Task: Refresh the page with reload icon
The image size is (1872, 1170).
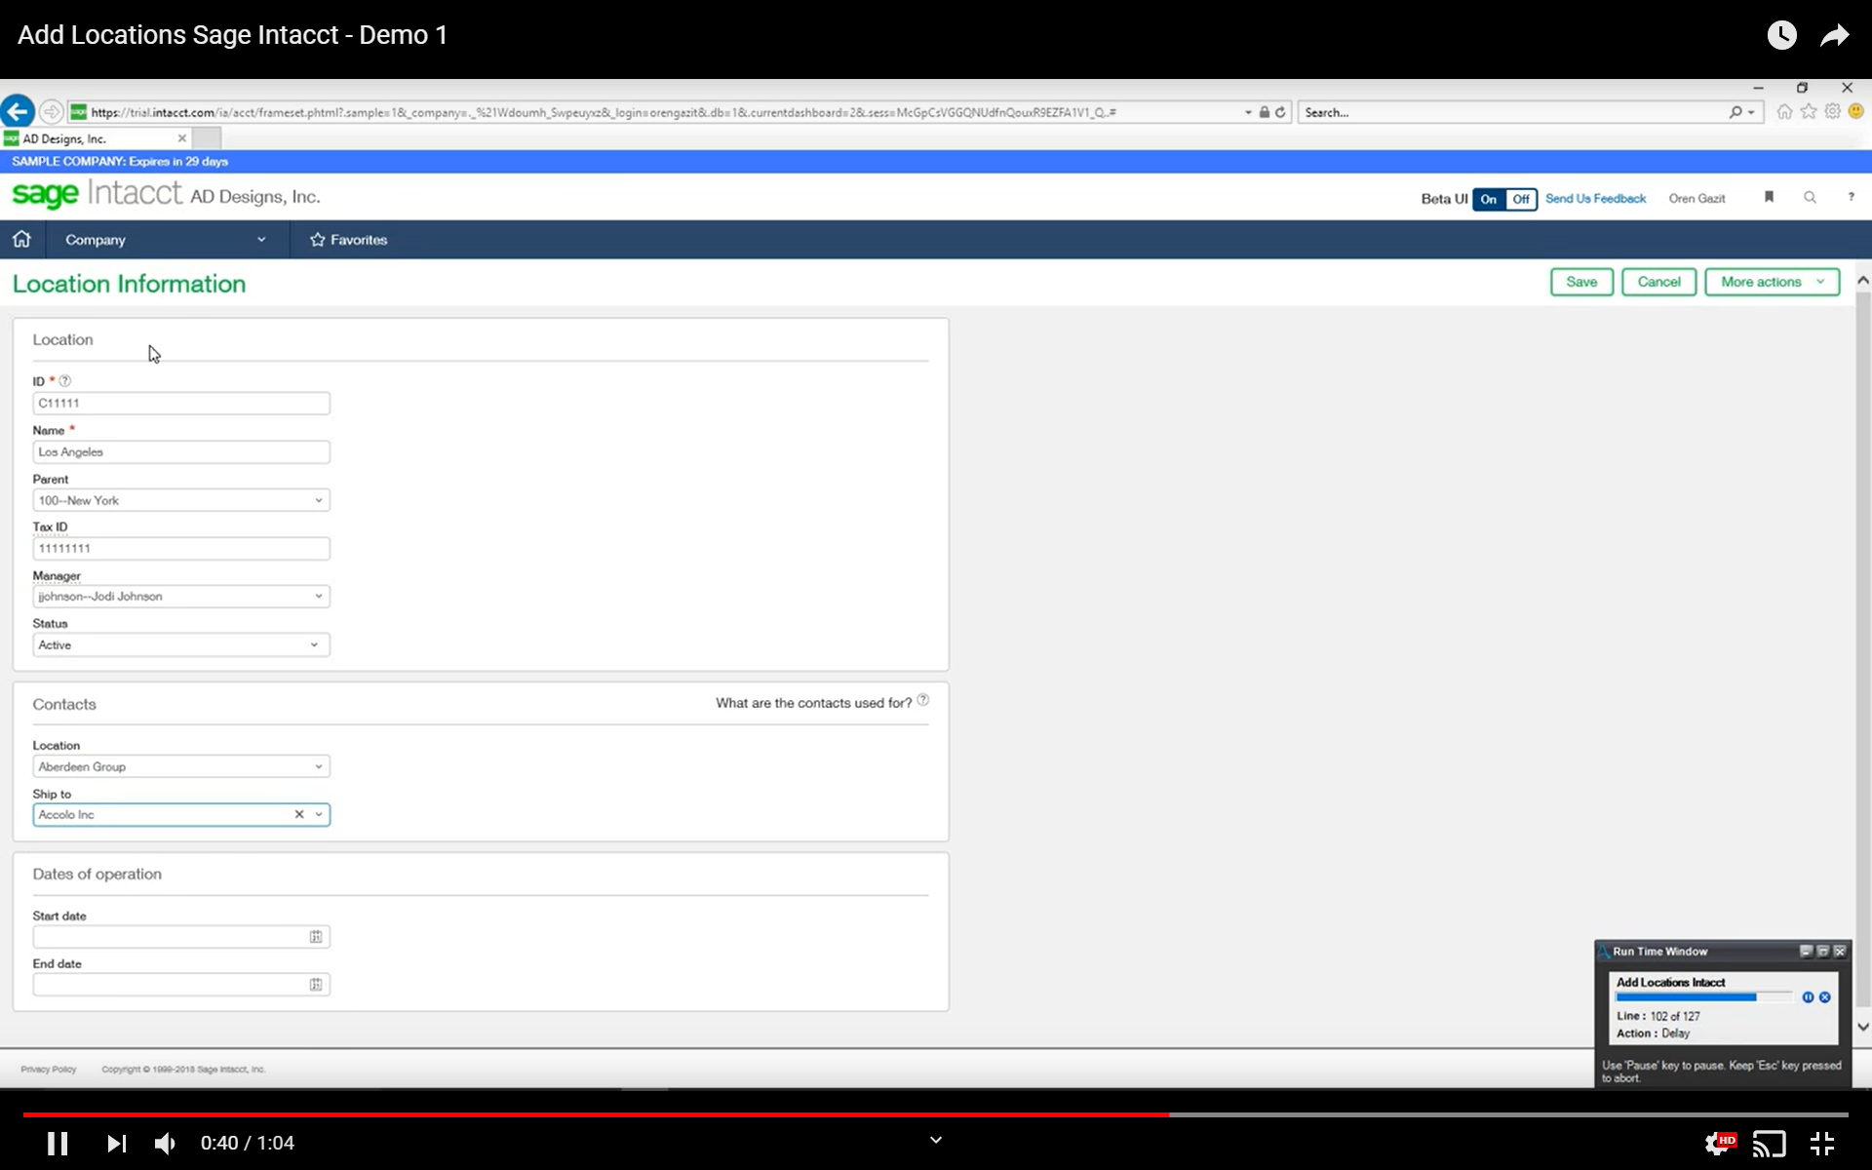Action: [x=1280, y=112]
